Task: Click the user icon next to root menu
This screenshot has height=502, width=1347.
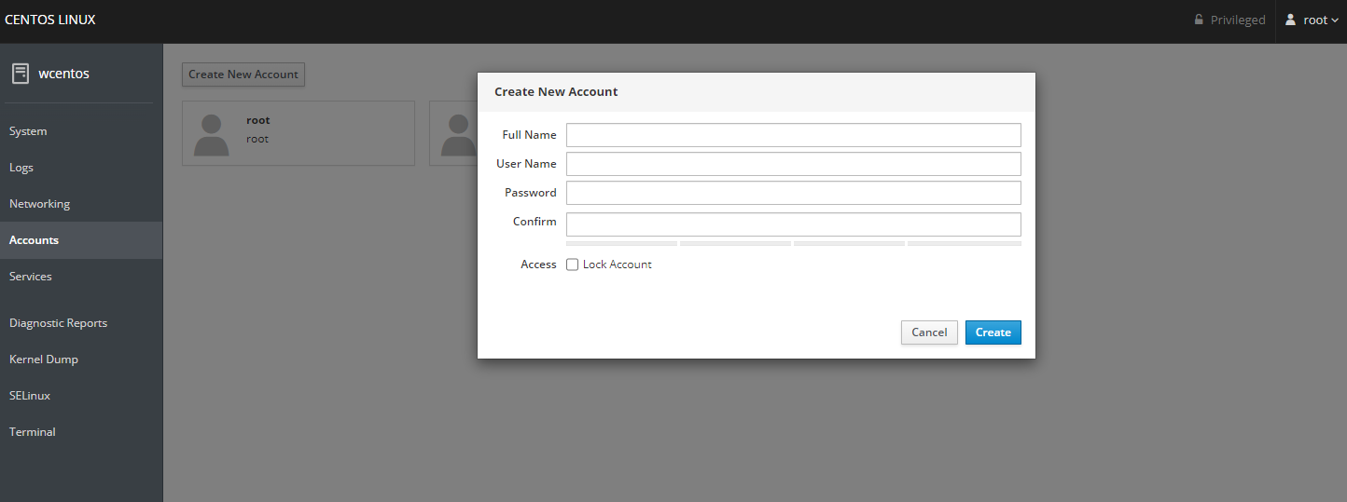Action: pyautogui.click(x=1291, y=20)
